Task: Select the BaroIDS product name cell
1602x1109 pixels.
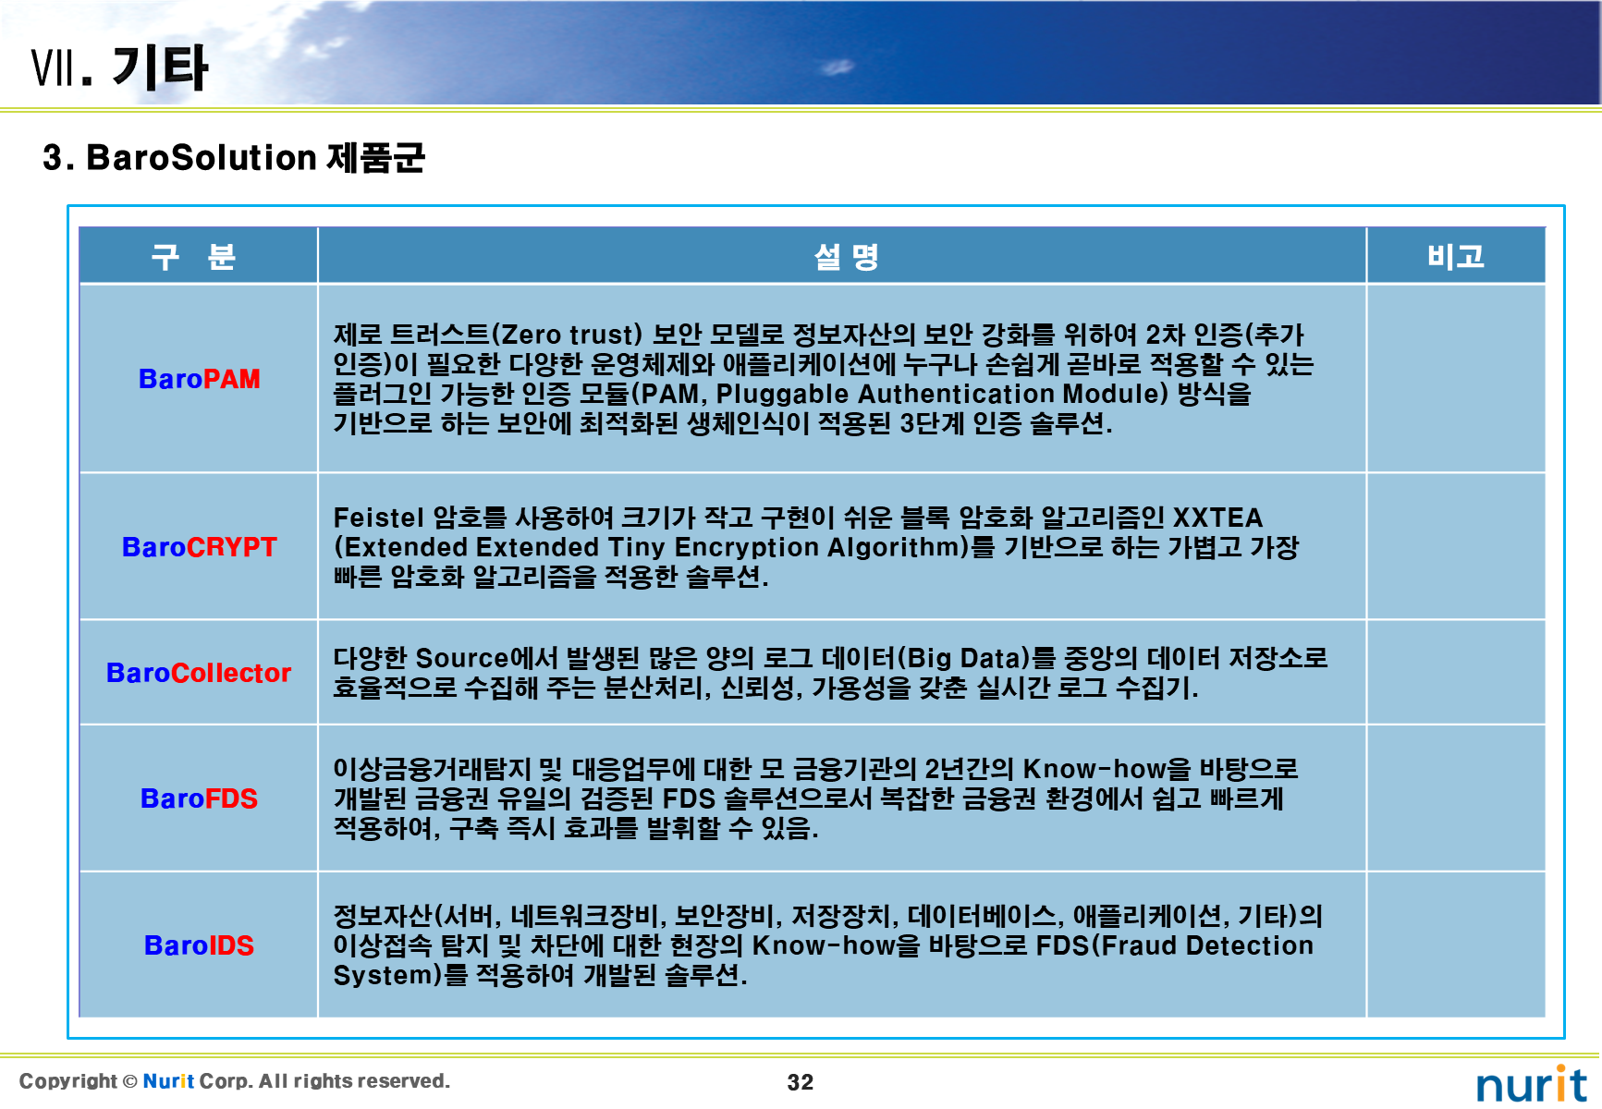Action: pos(198,944)
